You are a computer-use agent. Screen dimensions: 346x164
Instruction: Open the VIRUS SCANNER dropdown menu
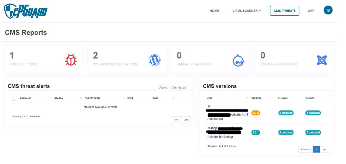pos(247,11)
